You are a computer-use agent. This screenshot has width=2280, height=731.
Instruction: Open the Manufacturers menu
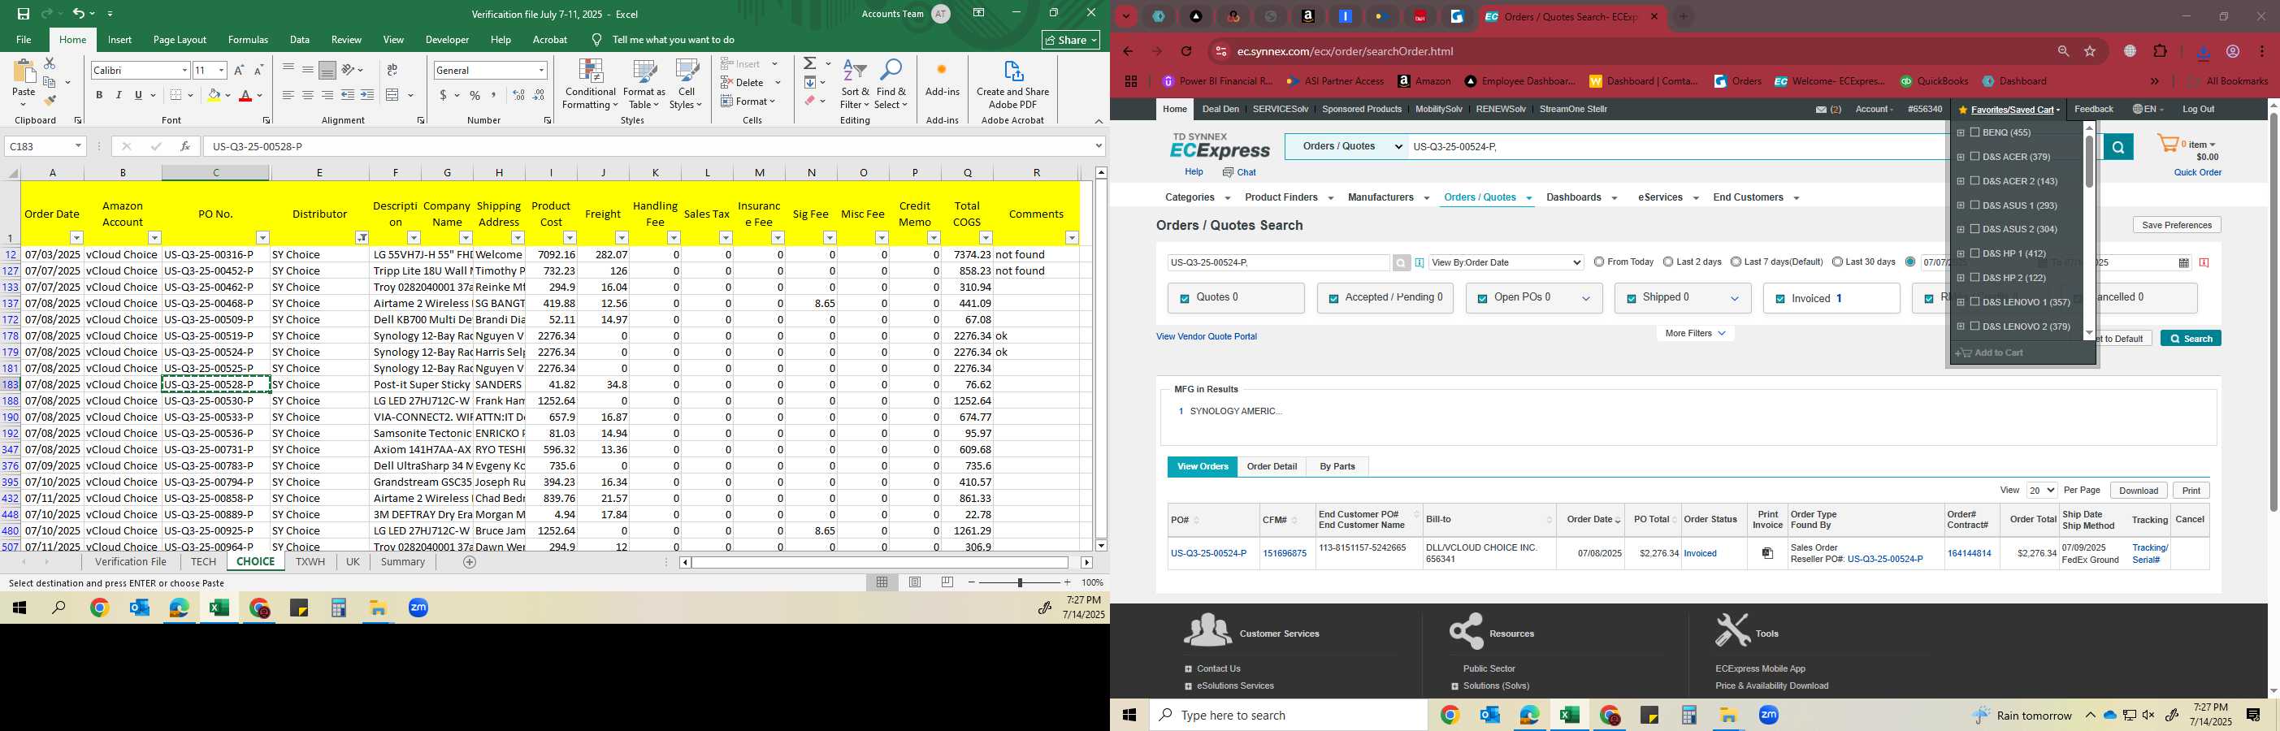1388,197
